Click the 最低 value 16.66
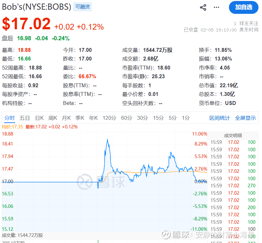 coord(24,59)
